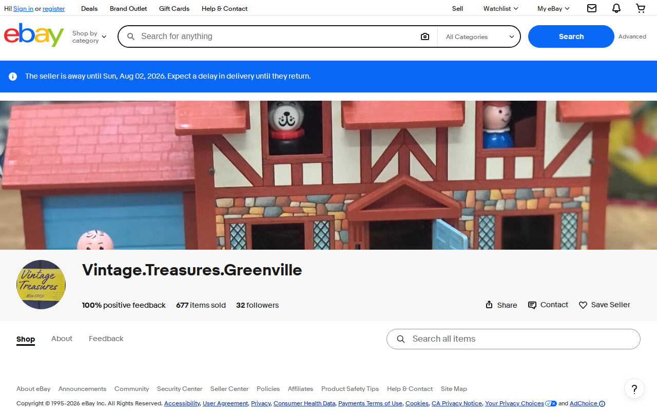Click the eBay logo
657x411 pixels.
coord(34,35)
